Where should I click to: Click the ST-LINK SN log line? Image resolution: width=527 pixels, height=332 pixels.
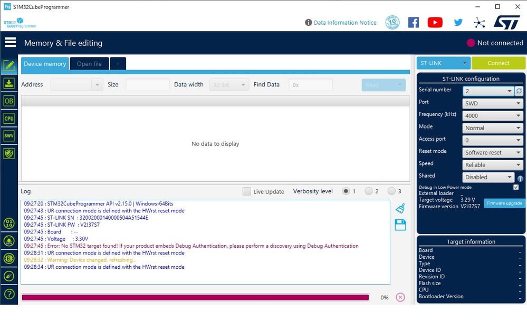click(x=86, y=218)
